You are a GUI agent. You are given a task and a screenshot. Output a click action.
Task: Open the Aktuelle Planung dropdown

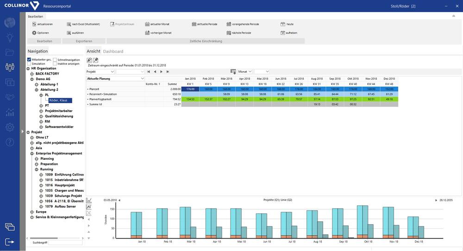click(x=142, y=79)
